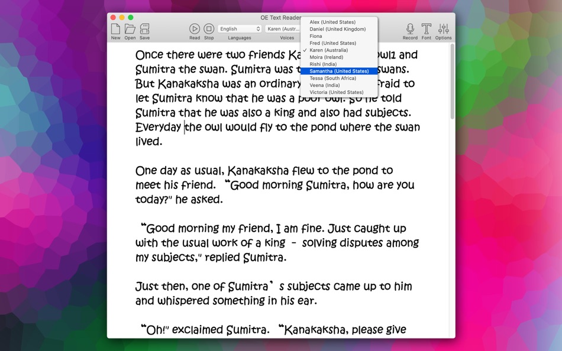Image resolution: width=562 pixels, height=351 pixels.
Task: Click the word "lived." in first paragraph
Action: click(x=148, y=141)
